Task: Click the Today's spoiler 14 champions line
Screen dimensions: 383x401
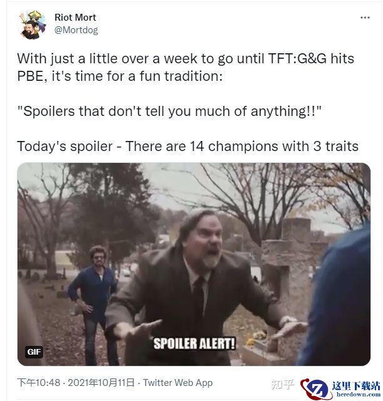Action: [x=188, y=146]
